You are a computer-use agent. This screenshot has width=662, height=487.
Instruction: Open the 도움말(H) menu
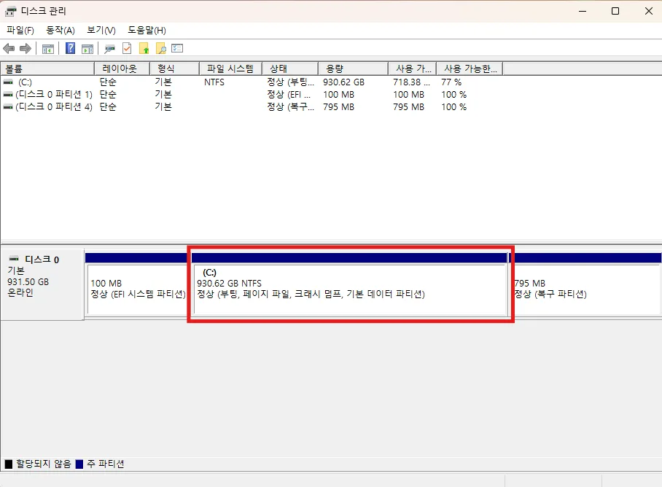[147, 31]
